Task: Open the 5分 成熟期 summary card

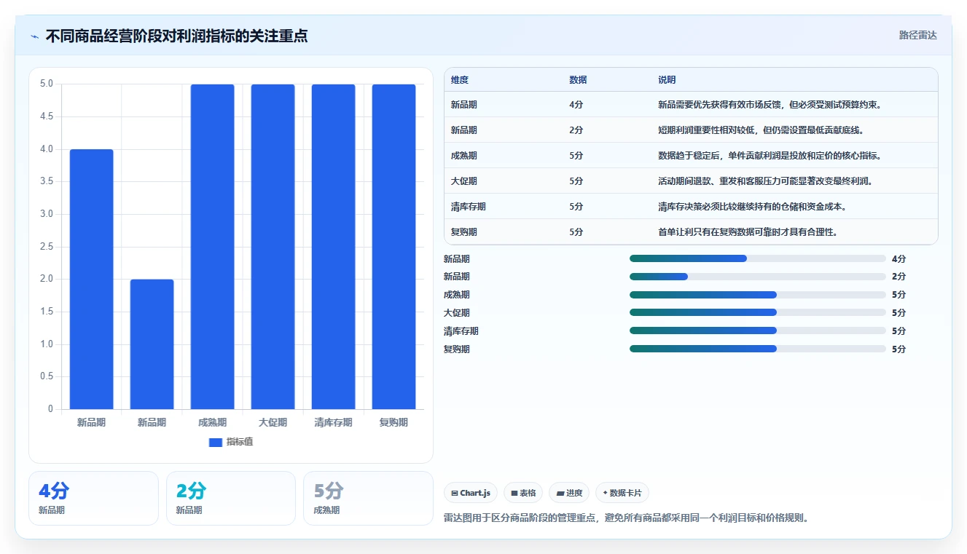Action: (x=368, y=498)
